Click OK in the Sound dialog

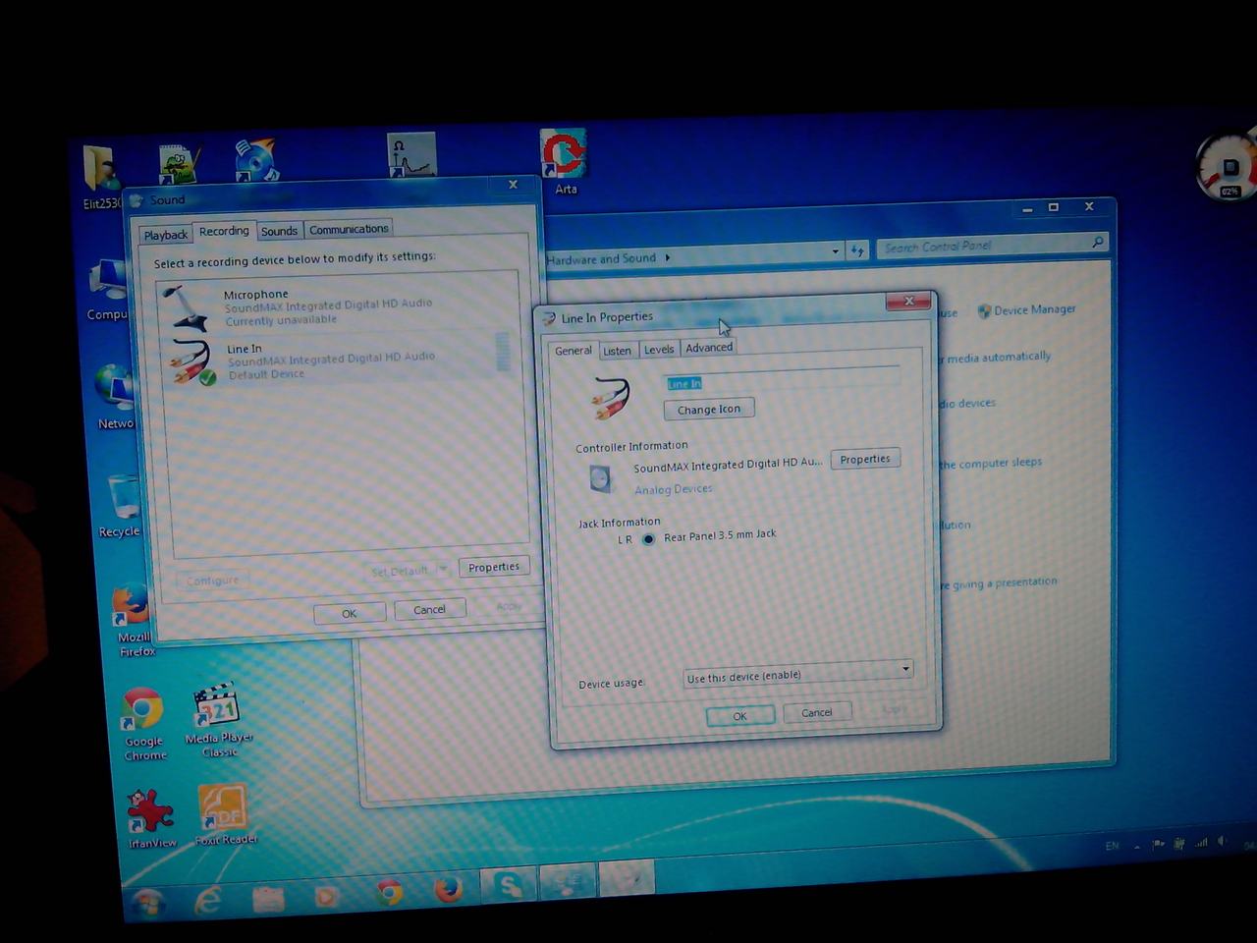350,613
